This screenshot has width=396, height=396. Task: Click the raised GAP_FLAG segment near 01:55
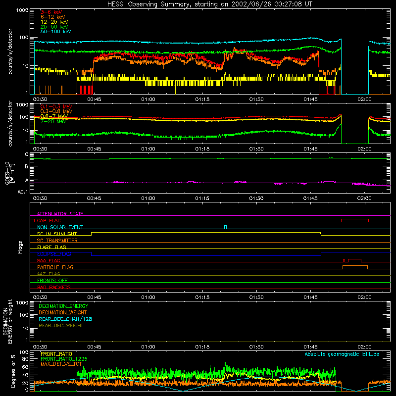[x=355, y=219]
